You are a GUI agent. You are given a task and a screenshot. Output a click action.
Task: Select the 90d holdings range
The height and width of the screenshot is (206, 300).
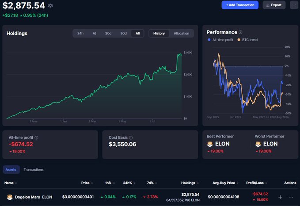pyautogui.click(x=123, y=33)
